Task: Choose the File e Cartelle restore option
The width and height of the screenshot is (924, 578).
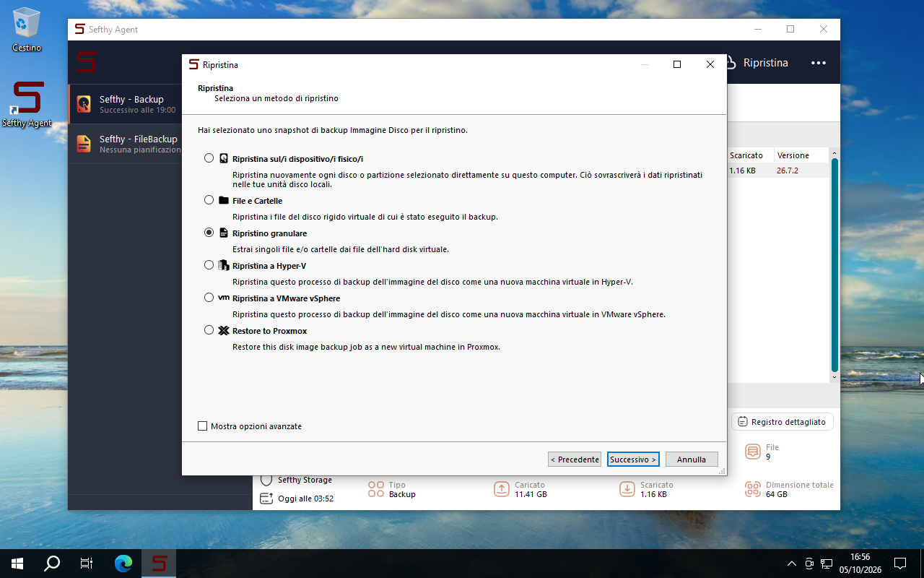Action: pyautogui.click(x=209, y=200)
